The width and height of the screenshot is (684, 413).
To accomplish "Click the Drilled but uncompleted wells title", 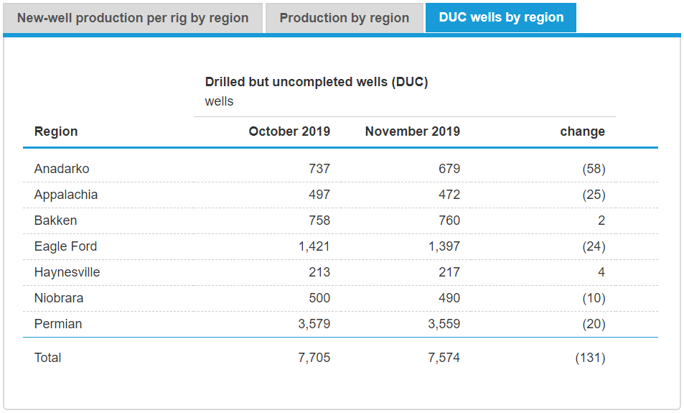I will [316, 82].
